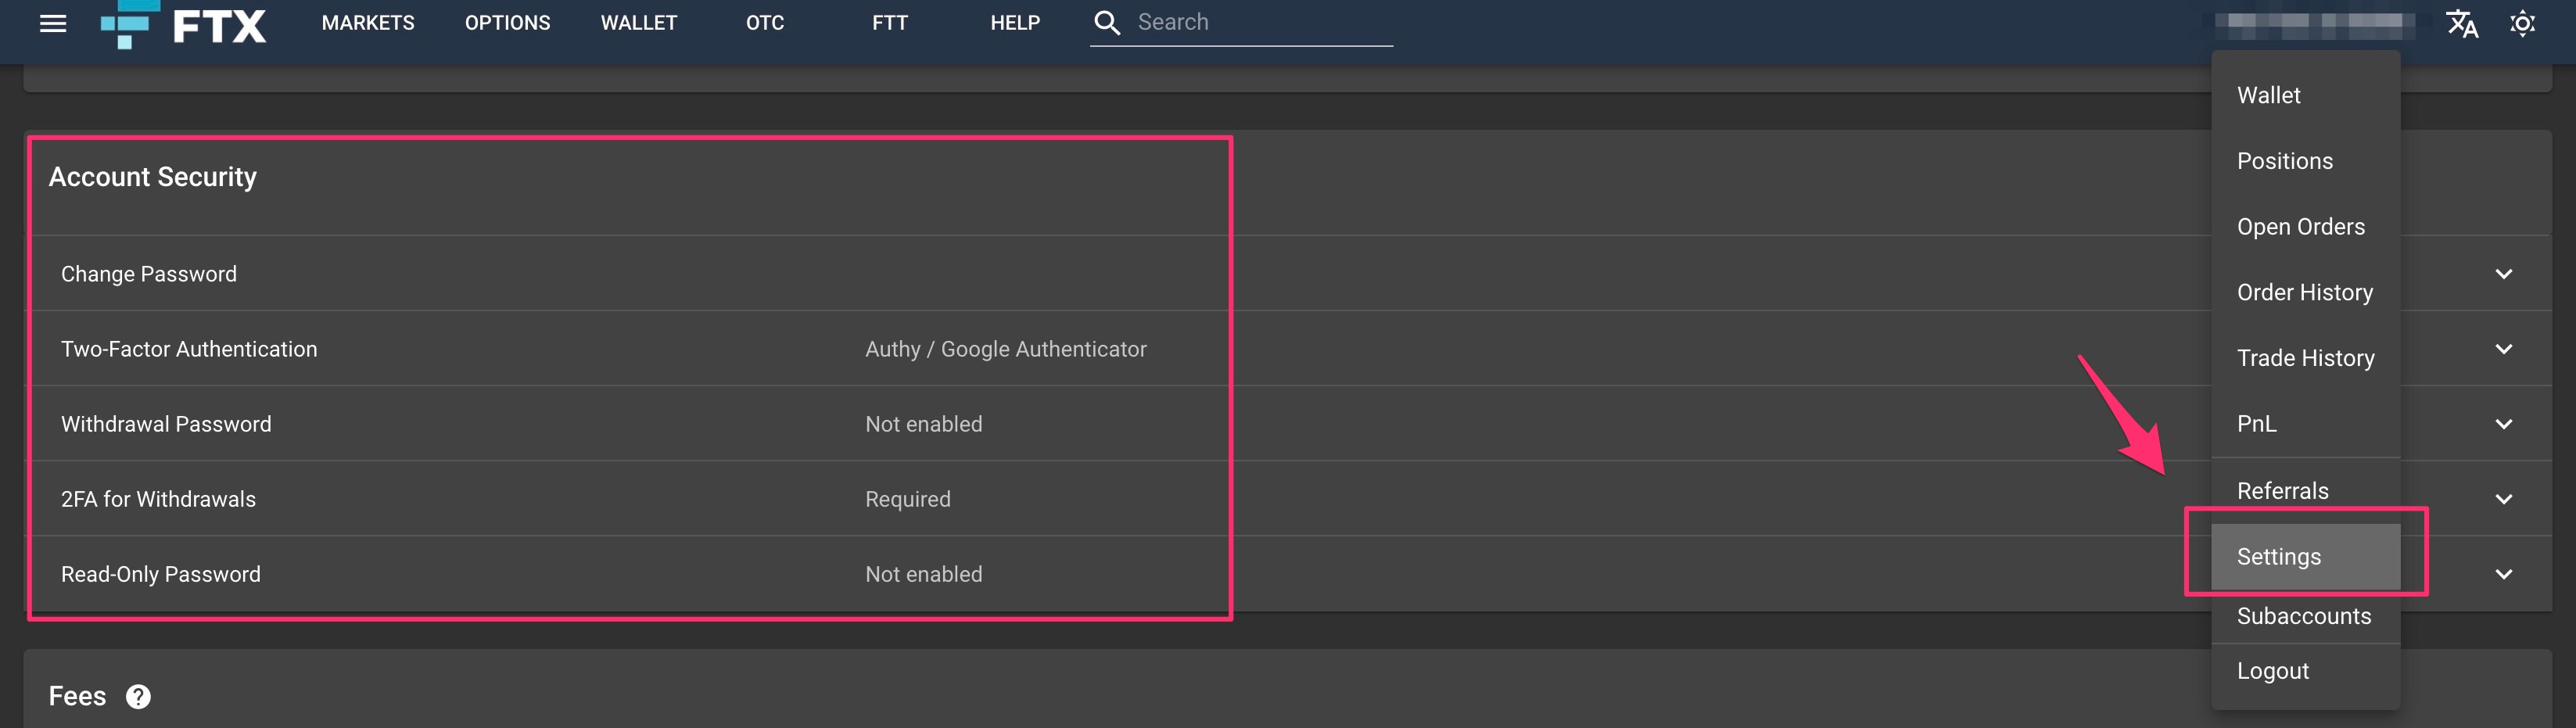Expand the 2FA for Withdrawals chevron
Viewport: 2576px width, 728px height.
tap(2503, 499)
